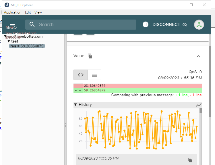
Task: Open the History chart icon
Action: (x=198, y=105)
